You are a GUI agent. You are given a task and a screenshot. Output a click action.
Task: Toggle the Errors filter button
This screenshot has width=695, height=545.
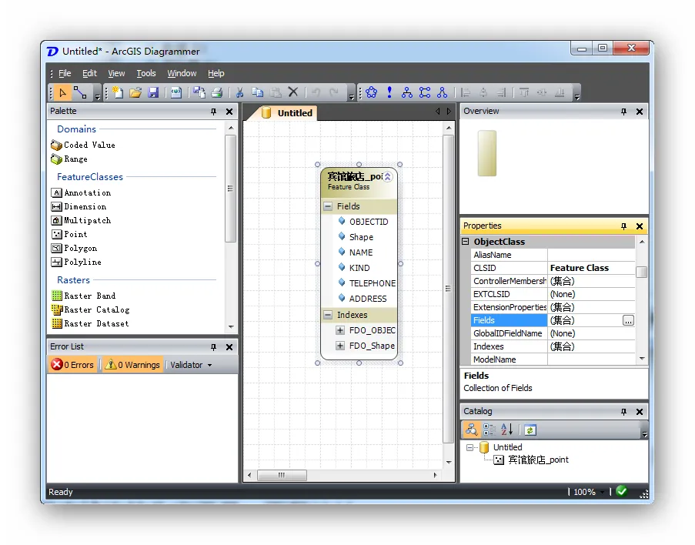[x=72, y=365]
